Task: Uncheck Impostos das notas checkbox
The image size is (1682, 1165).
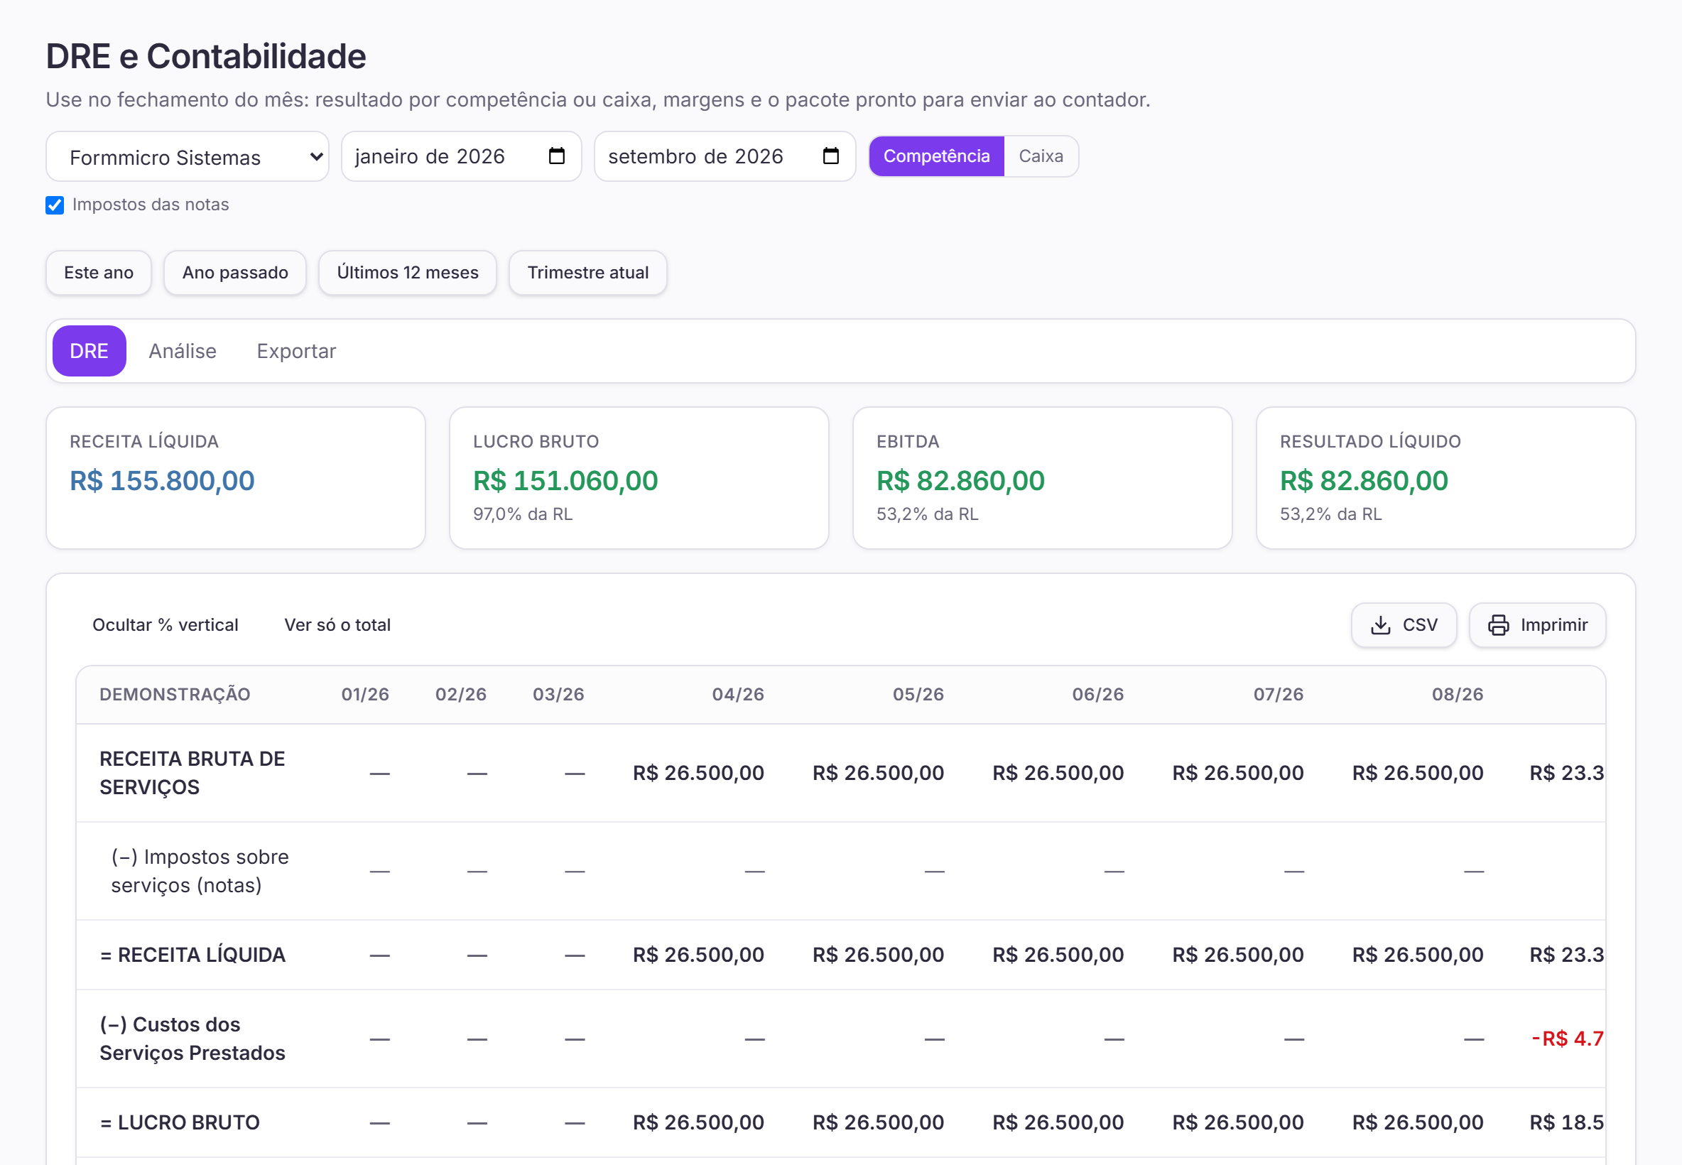Action: [55, 205]
